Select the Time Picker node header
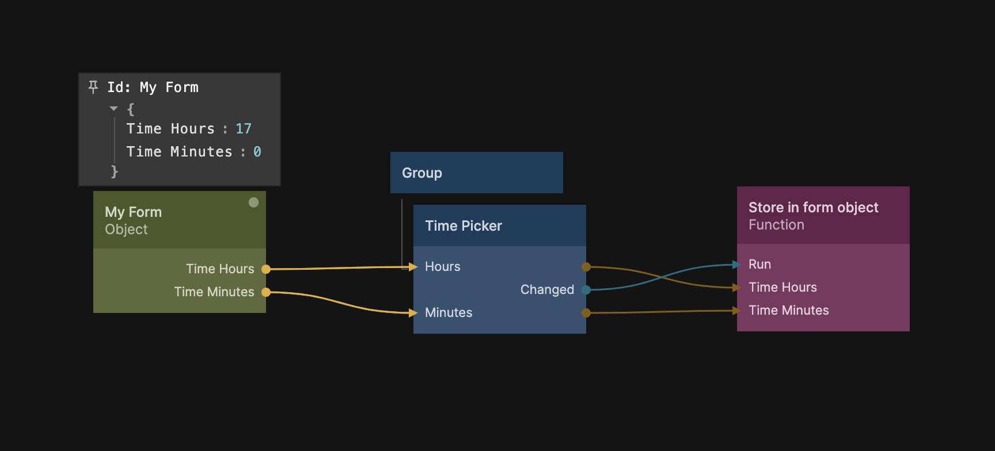Viewport: 995px width, 451px height. 499,225
